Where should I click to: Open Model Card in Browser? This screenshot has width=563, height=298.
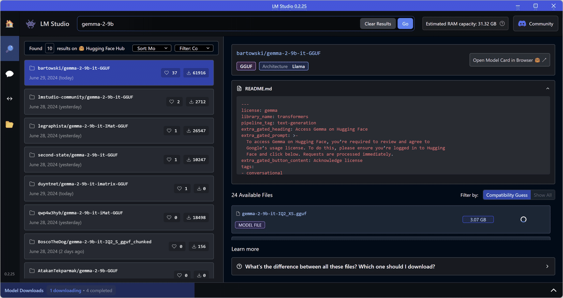tap(510, 60)
